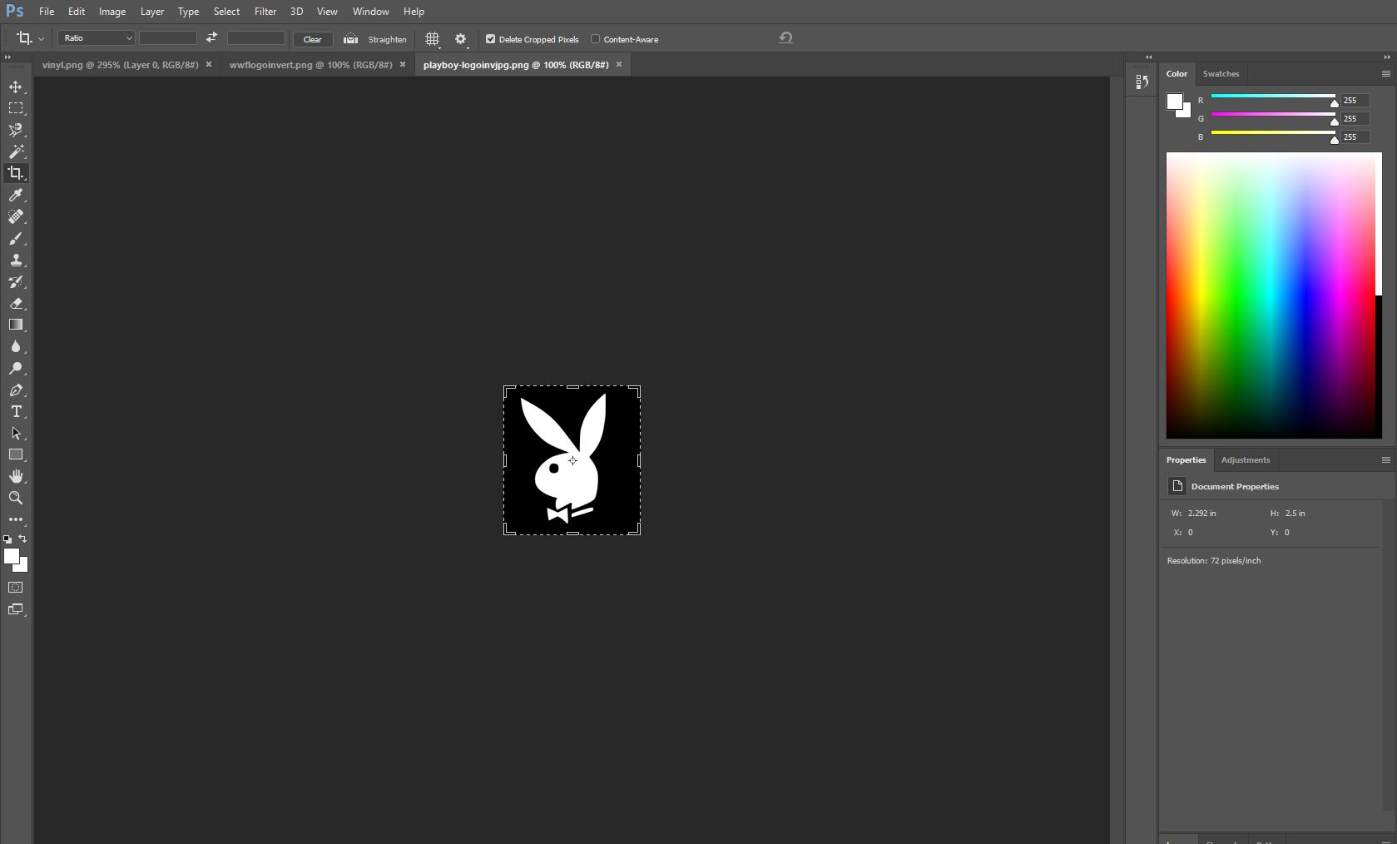
Task: Open the Filter menu
Action: tap(265, 12)
